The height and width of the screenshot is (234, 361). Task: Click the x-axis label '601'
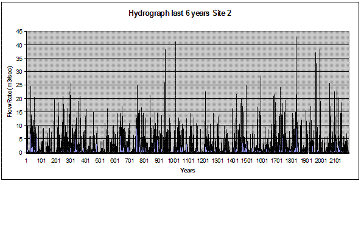click(x=115, y=160)
